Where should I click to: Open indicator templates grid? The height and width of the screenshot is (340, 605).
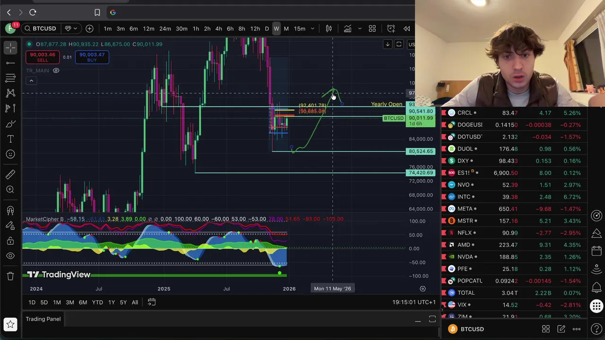[372, 29]
